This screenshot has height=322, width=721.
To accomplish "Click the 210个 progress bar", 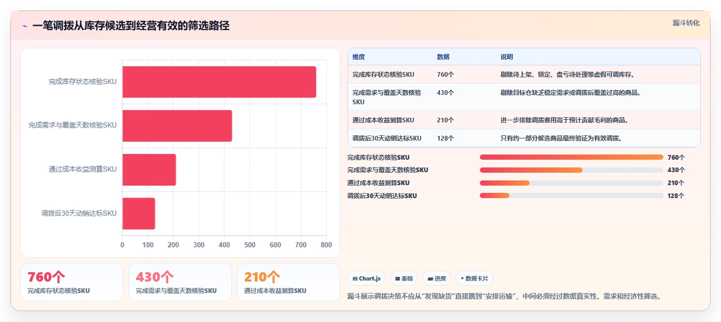I will 572,183.
